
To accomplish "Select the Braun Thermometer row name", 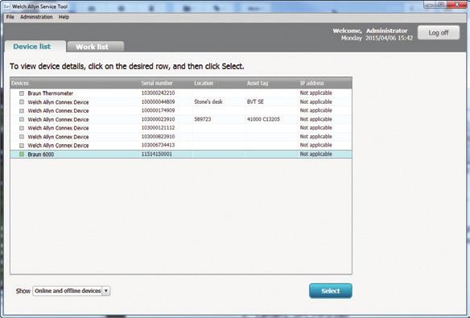I will [x=51, y=93].
